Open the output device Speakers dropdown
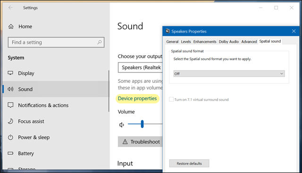This screenshot has height=173, width=302. (141, 68)
